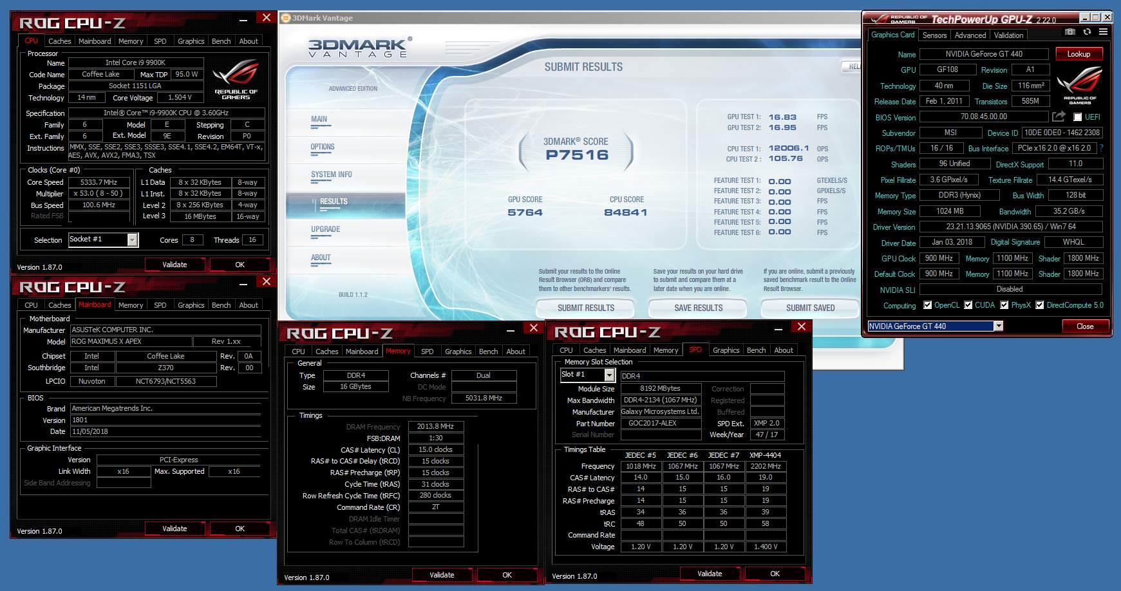Minimize the CPU-Z Memory window
Image resolution: width=1121 pixels, height=591 pixels.
(x=511, y=330)
